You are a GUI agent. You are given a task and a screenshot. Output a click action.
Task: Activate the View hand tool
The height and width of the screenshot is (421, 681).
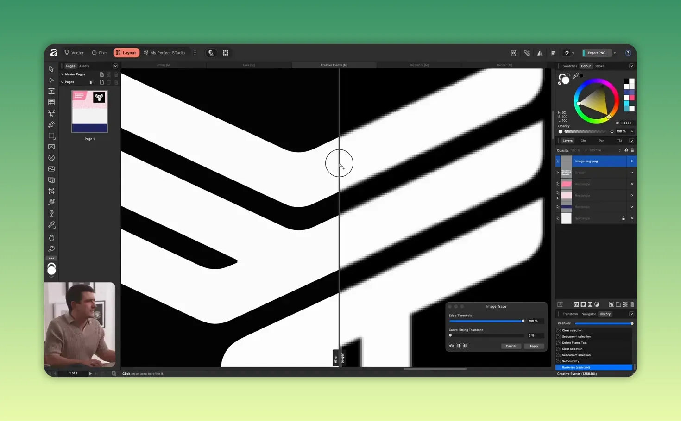pyautogui.click(x=51, y=238)
